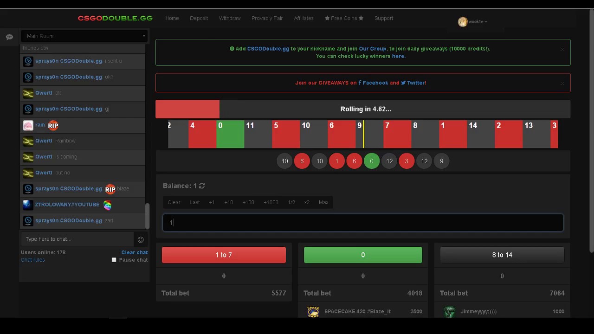Image resolution: width=594 pixels, height=334 pixels.
Task: Click RIP emote in ram's message
Action: (x=53, y=125)
